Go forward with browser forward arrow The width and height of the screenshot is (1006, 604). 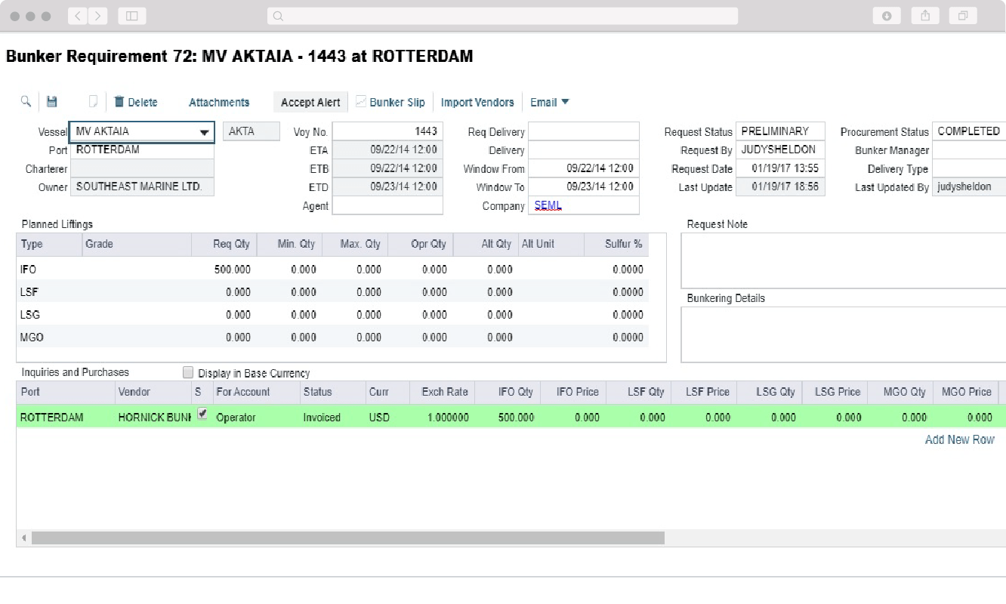click(98, 16)
